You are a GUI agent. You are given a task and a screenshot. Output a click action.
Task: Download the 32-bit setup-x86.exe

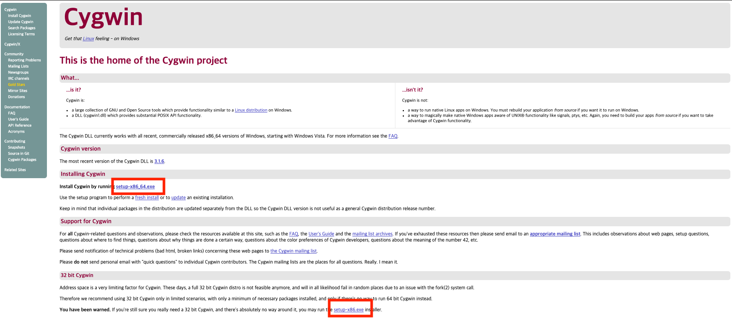(x=348, y=309)
